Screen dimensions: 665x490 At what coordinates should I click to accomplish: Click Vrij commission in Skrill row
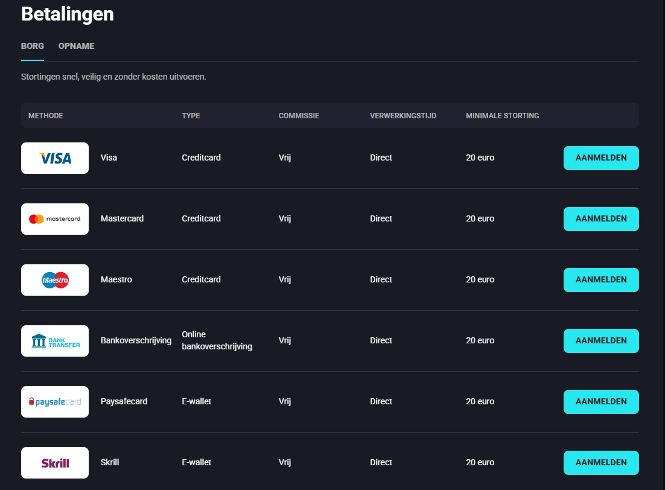pos(285,462)
